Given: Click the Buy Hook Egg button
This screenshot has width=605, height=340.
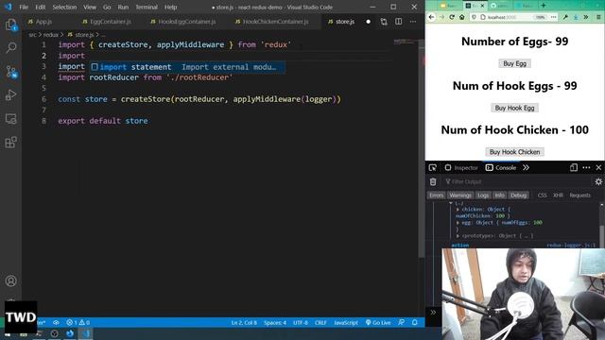Looking at the screenshot, I should click(514, 108).
